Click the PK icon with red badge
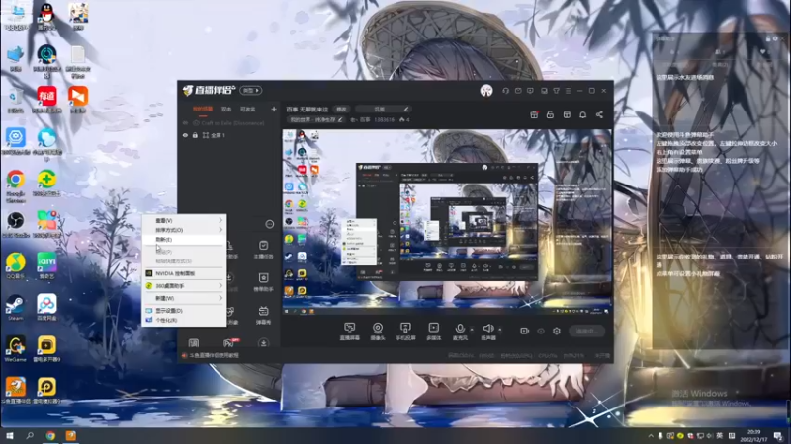 (229, 342)
